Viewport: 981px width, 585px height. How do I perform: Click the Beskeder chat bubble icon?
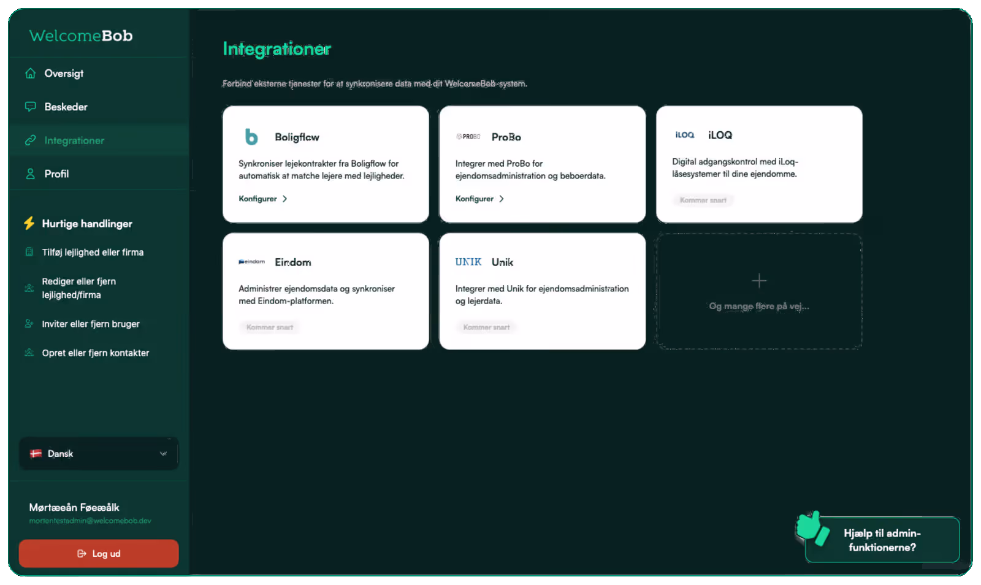tap(30, 107)
